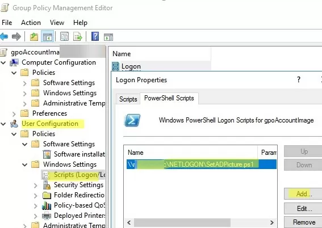Open the Help toolbar icon

(95, 36)
